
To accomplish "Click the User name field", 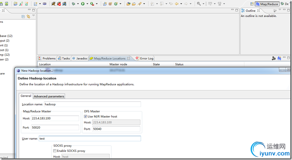I will (90, 139).
